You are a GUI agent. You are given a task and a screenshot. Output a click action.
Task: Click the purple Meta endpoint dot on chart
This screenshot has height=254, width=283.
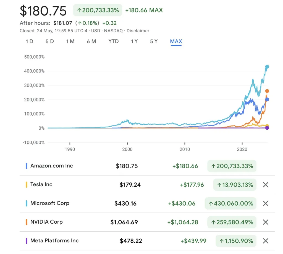[267, 128]
